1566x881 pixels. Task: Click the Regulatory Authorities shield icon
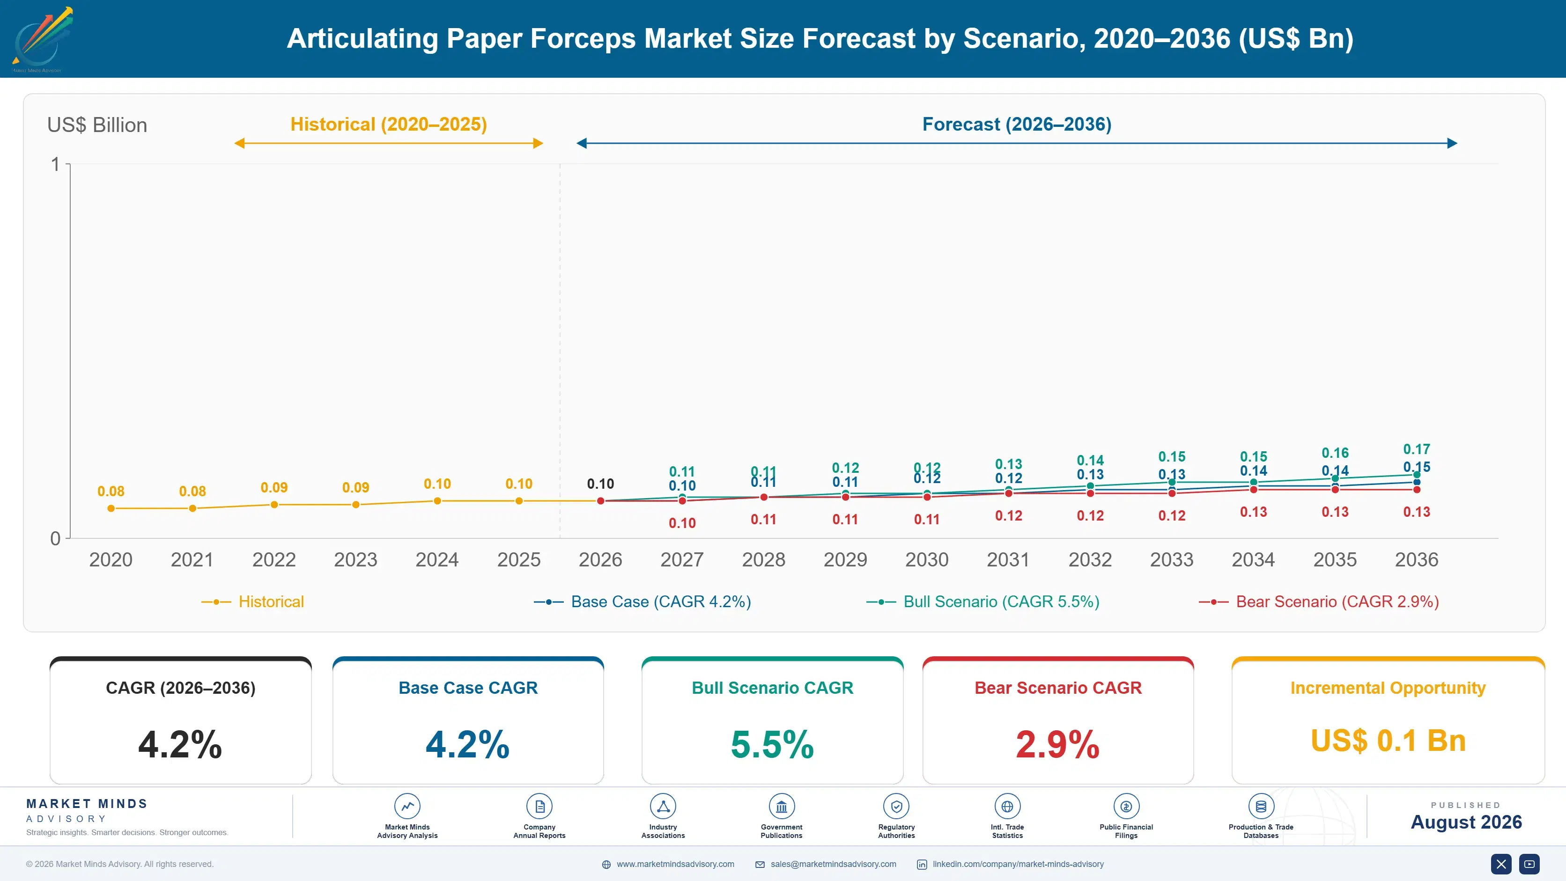click(x=896, y=806)
